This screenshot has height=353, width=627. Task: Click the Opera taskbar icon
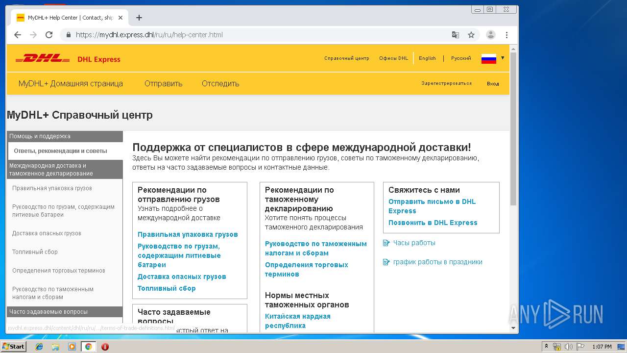click(x=105, y=347)
